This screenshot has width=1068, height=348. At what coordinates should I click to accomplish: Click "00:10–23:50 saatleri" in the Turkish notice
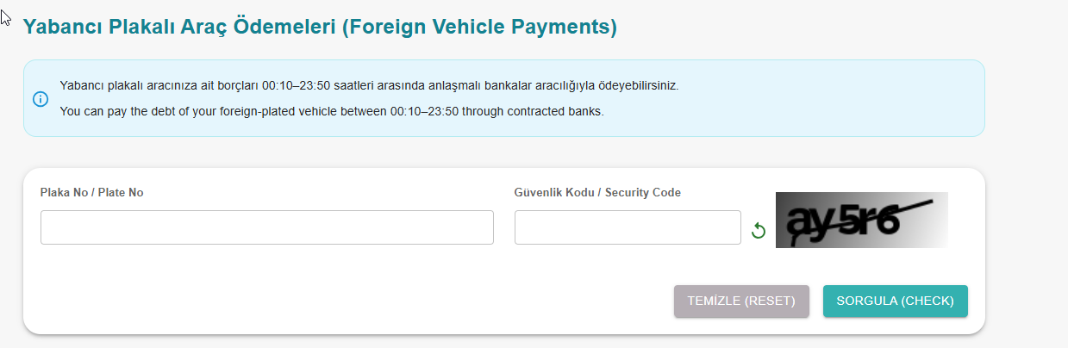tap(312, 86)
